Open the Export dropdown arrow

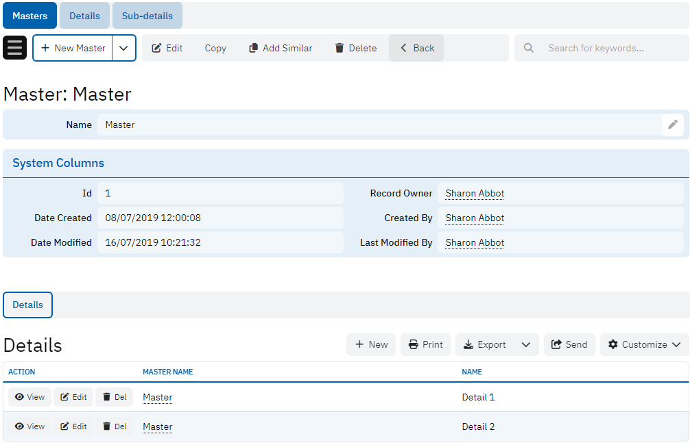coord(526,344)
